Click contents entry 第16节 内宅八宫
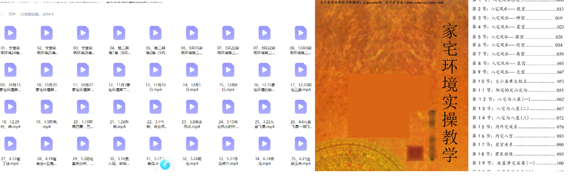Viewport: 573px width, 178px height. click(518, 136)
